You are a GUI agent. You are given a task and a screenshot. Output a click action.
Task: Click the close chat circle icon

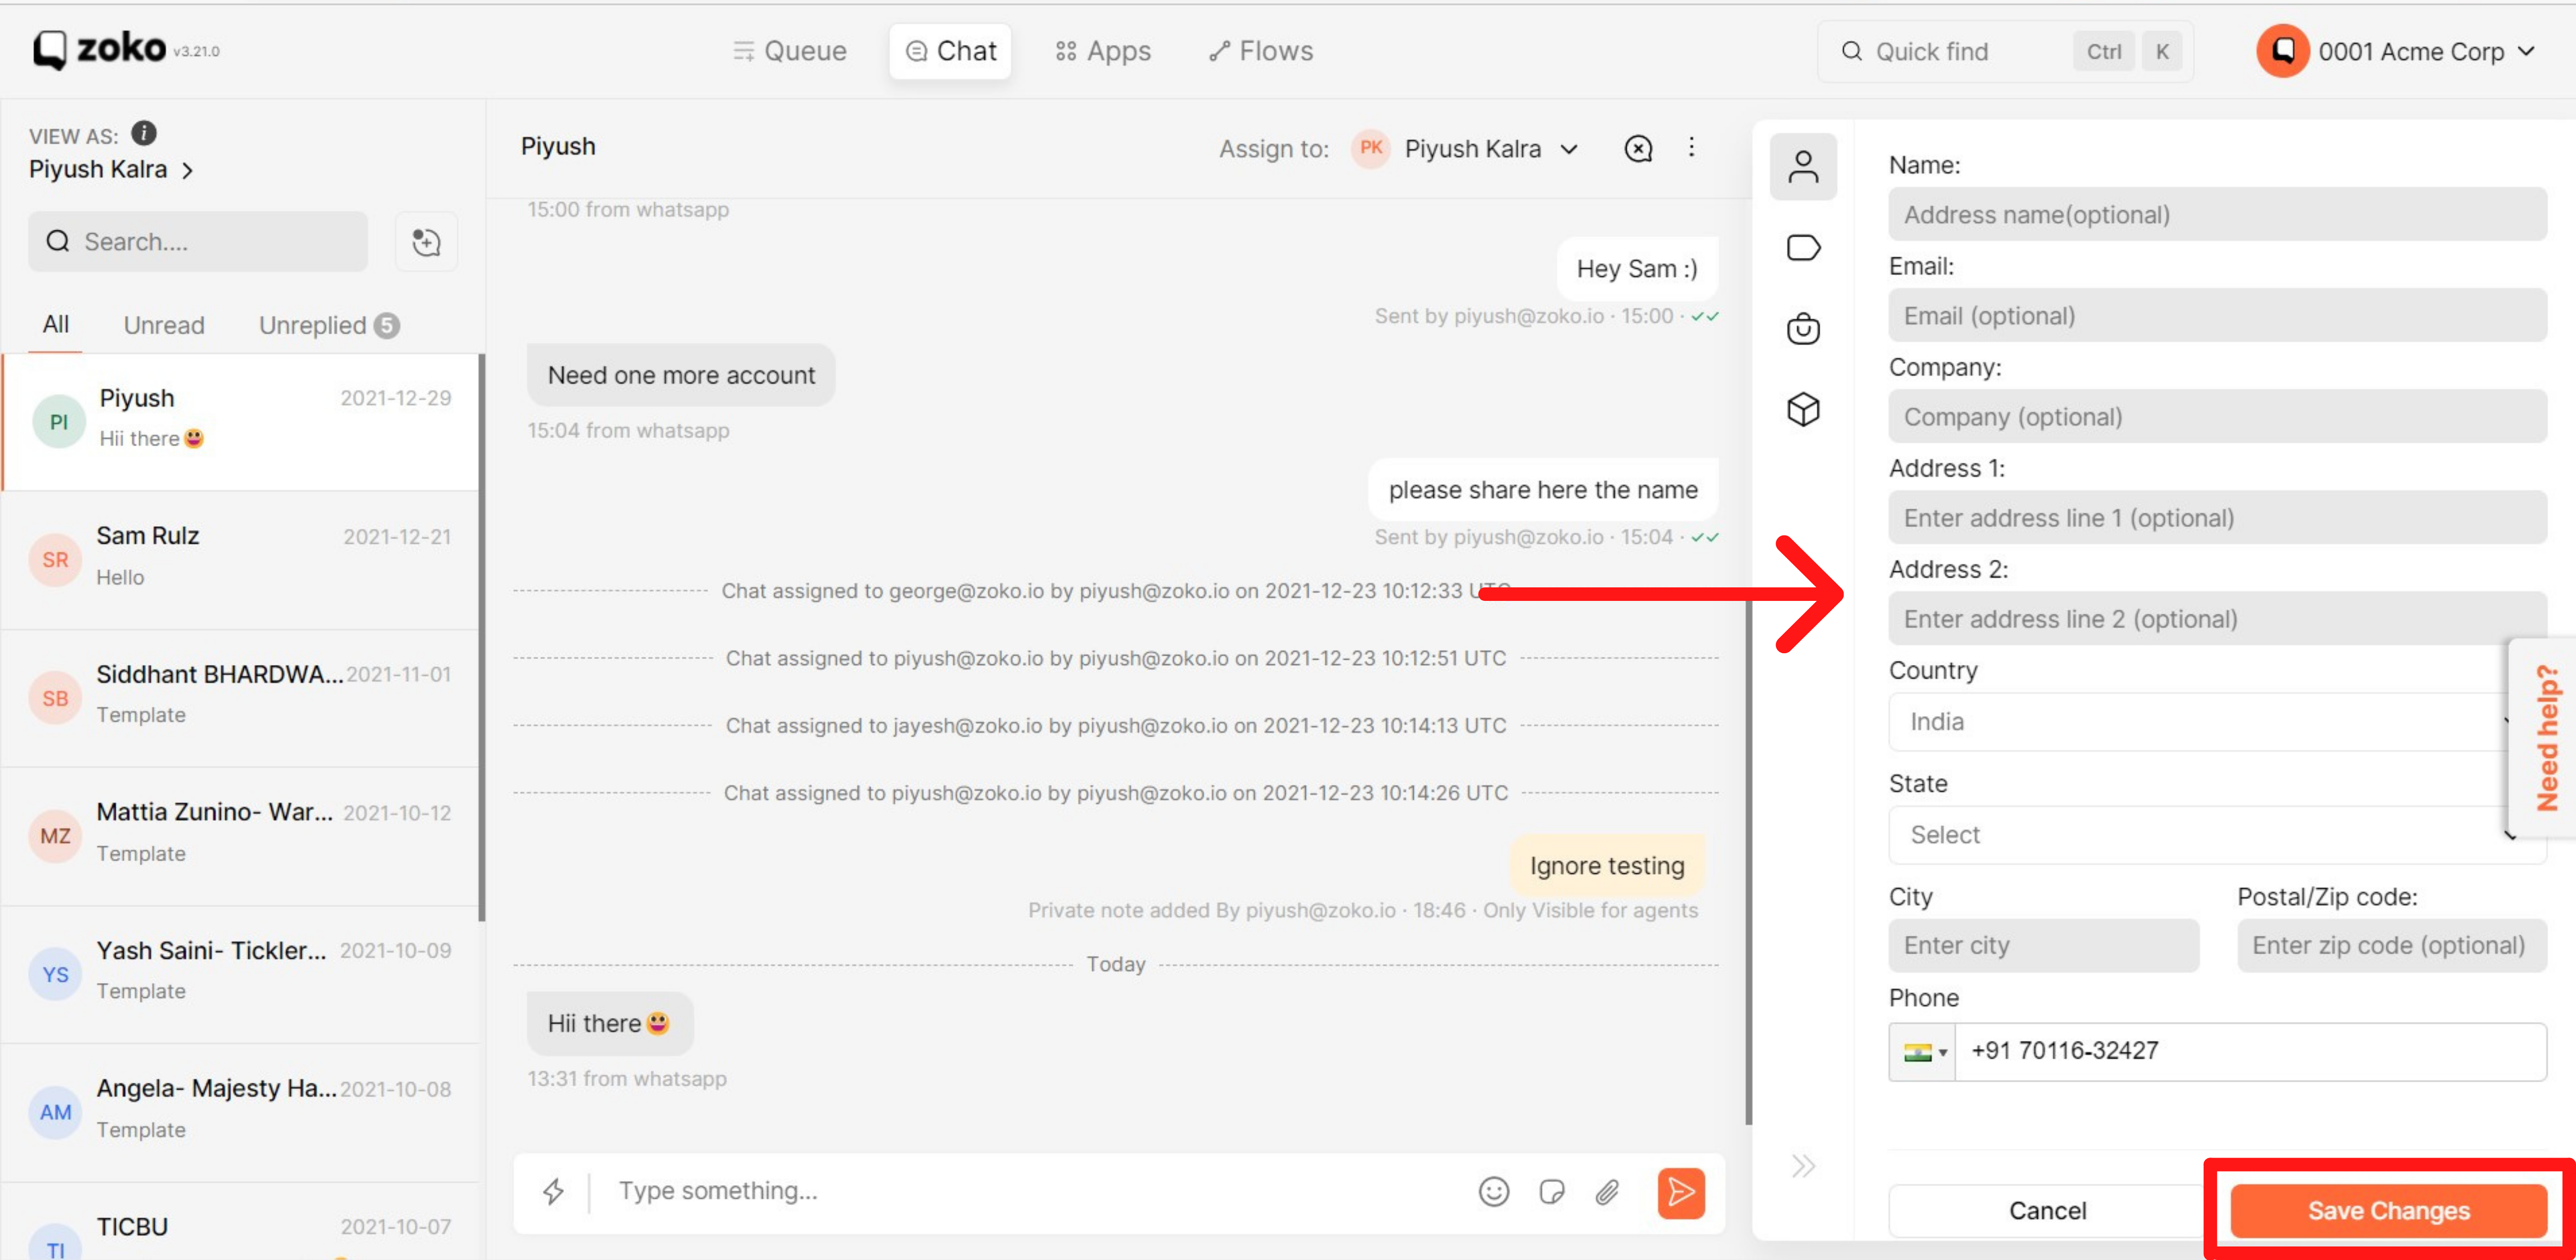[x=1638, y=149]
